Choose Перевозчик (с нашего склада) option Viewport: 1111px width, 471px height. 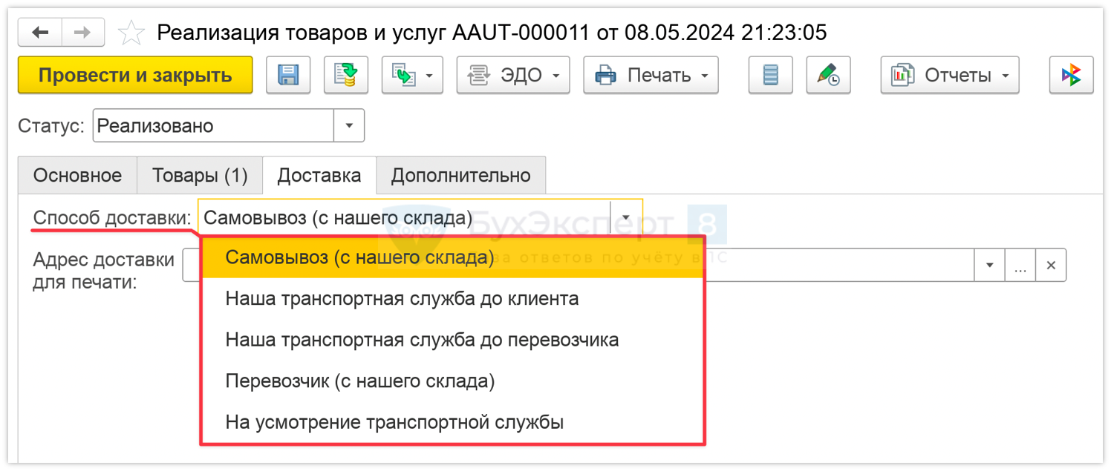click(359, 381)
